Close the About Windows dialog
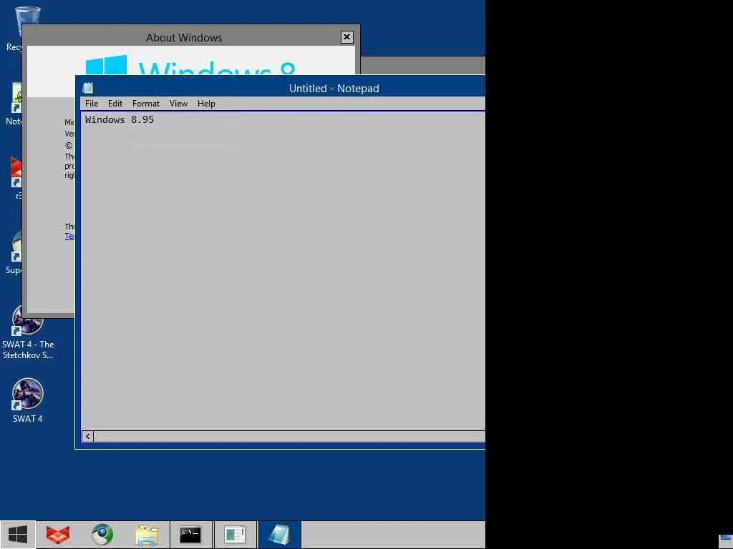Image resolution: width=733 pixels, height=549 pixels. [x=346, y=37]
